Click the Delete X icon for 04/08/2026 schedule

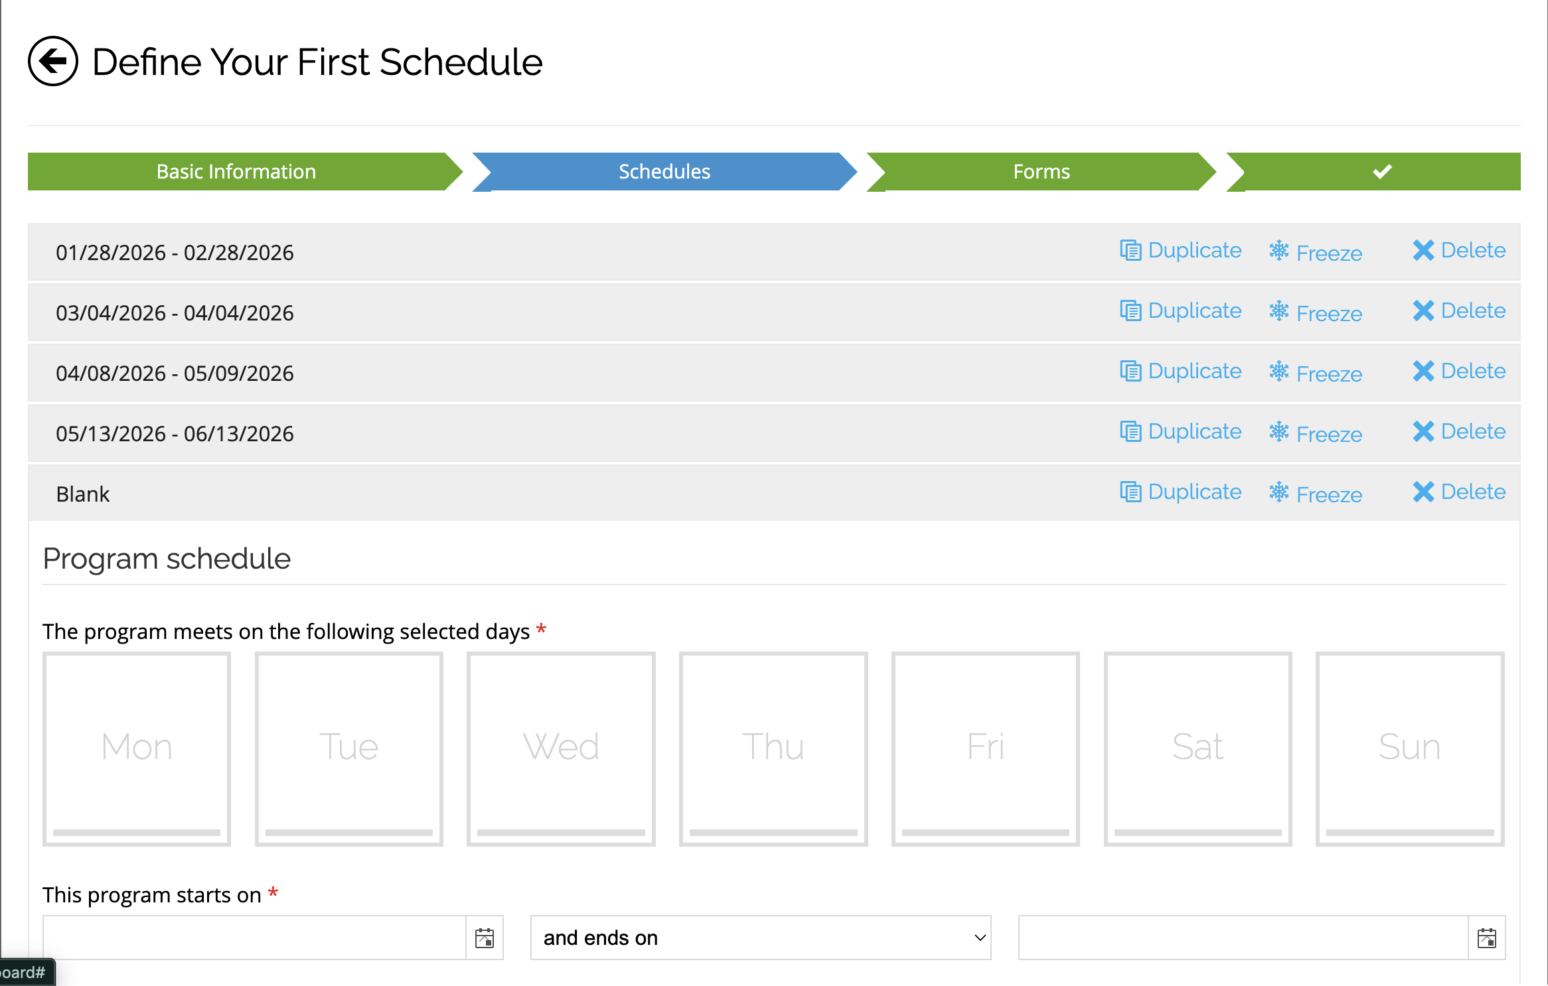tap(1423, 372)
